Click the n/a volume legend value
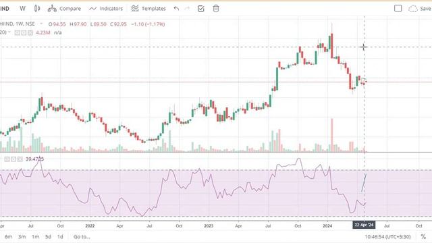Screen dimensions: 432x243 click(58, 32)
